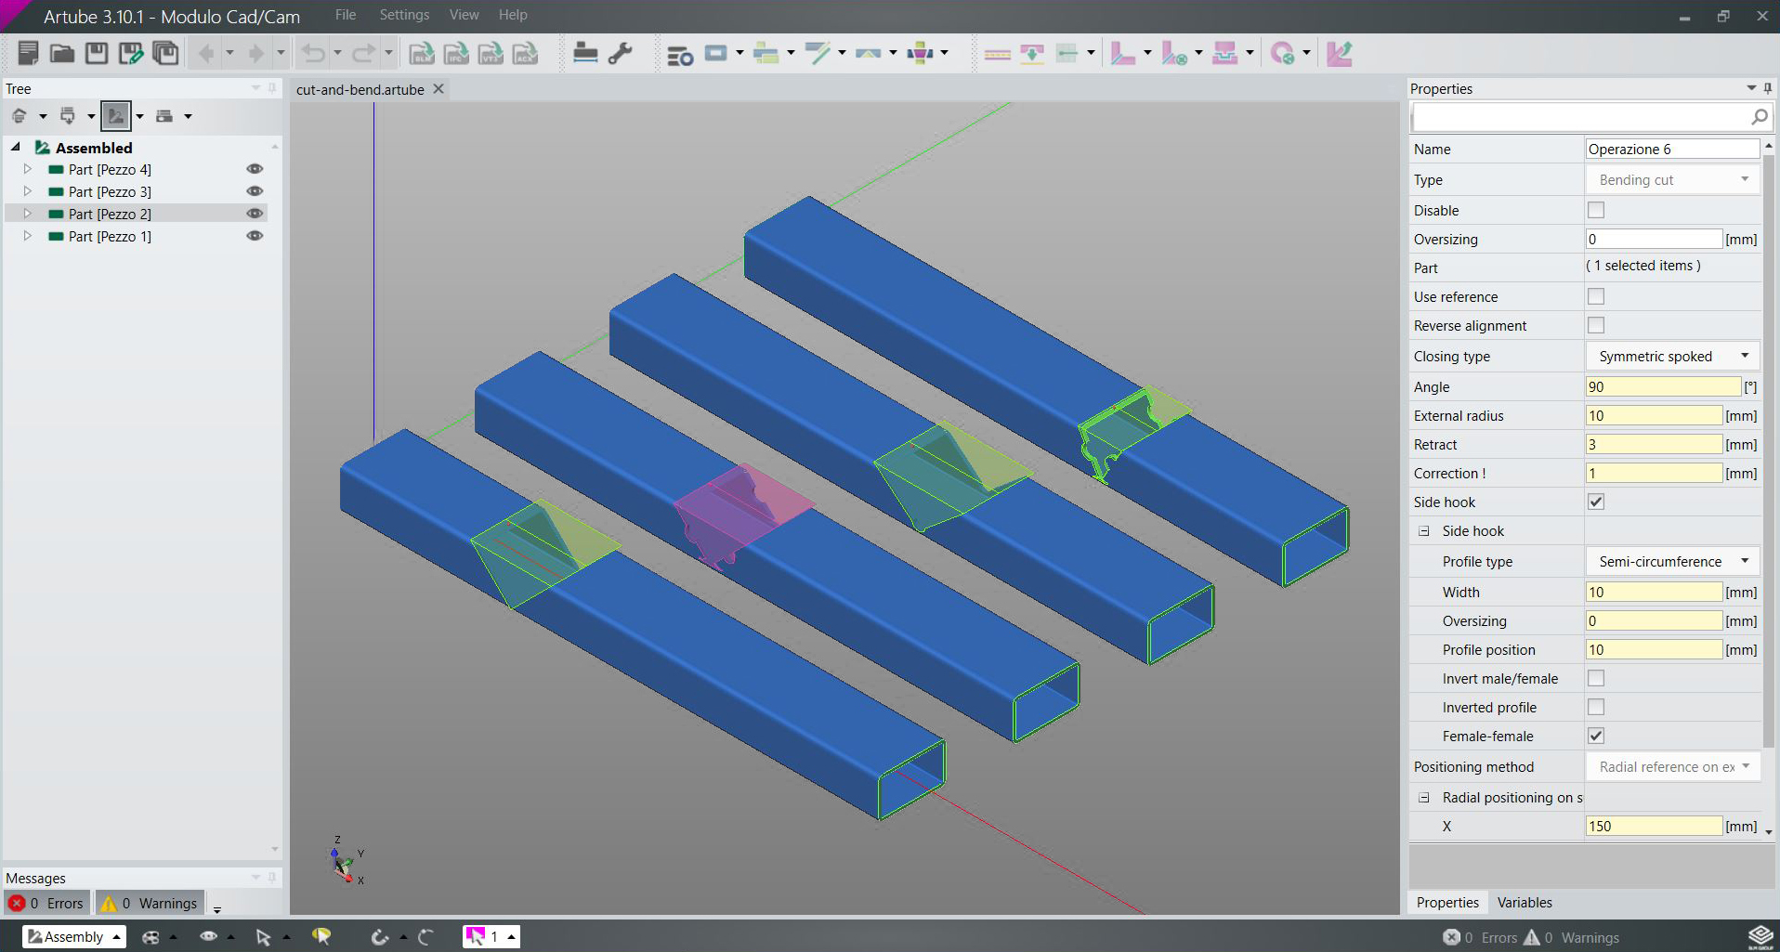This screenshot has height=952, width=1780.
Task: Click the export IFC file icon
Action: 456,54
